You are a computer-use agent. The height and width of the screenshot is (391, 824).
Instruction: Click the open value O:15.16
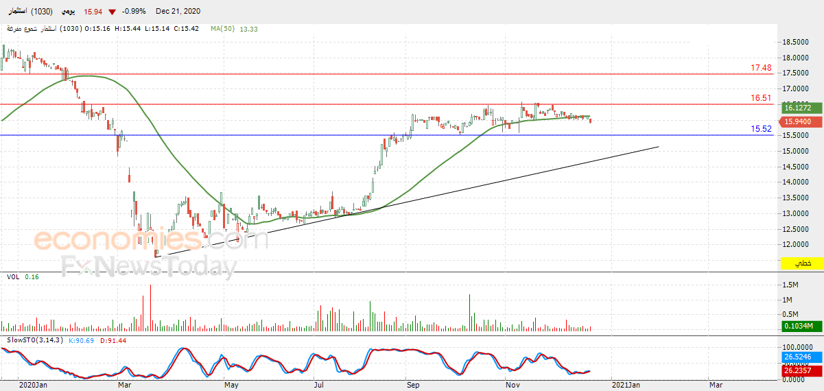(x=99, y=29)
